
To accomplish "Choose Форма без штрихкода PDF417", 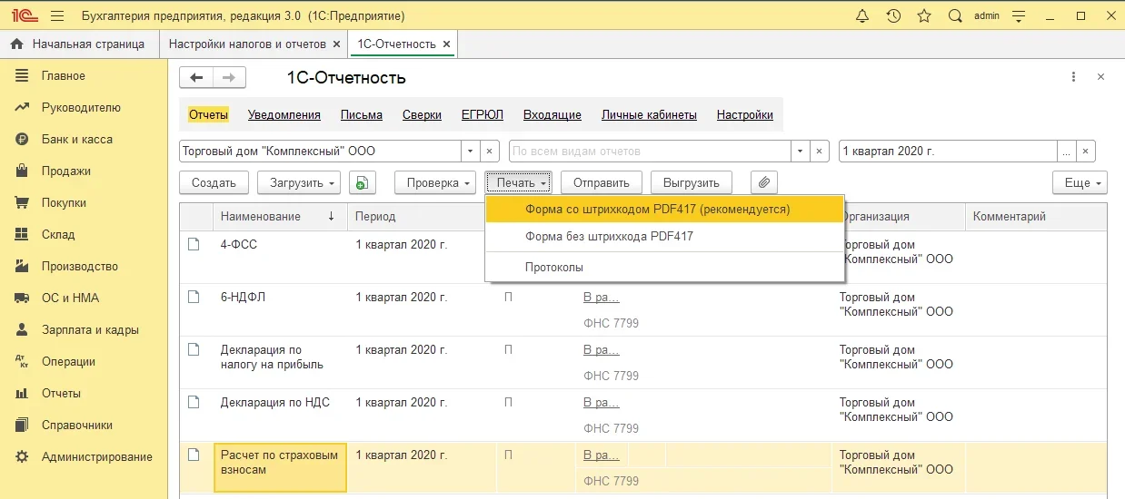I will tap(665, 236).
